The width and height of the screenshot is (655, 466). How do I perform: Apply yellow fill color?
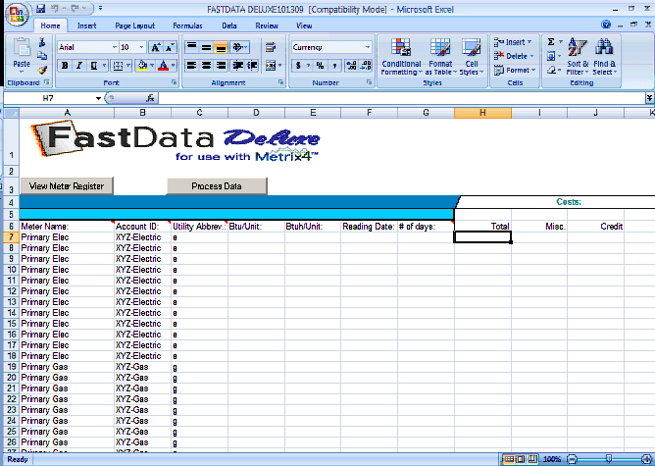(x=142, y=66)
